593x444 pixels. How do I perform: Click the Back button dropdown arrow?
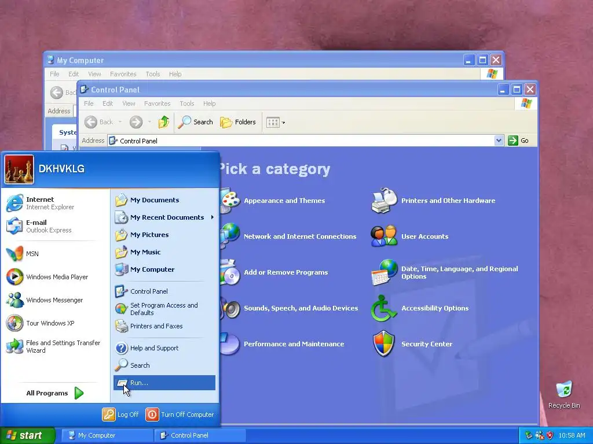120,122
